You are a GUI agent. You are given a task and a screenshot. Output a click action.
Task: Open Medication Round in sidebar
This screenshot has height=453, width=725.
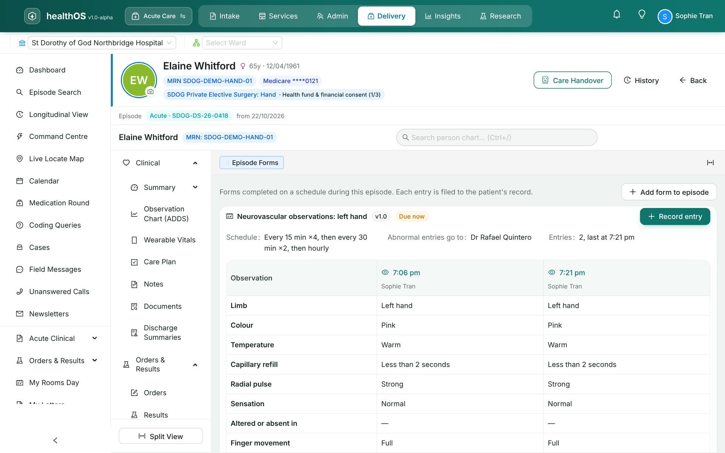point(55,203)
